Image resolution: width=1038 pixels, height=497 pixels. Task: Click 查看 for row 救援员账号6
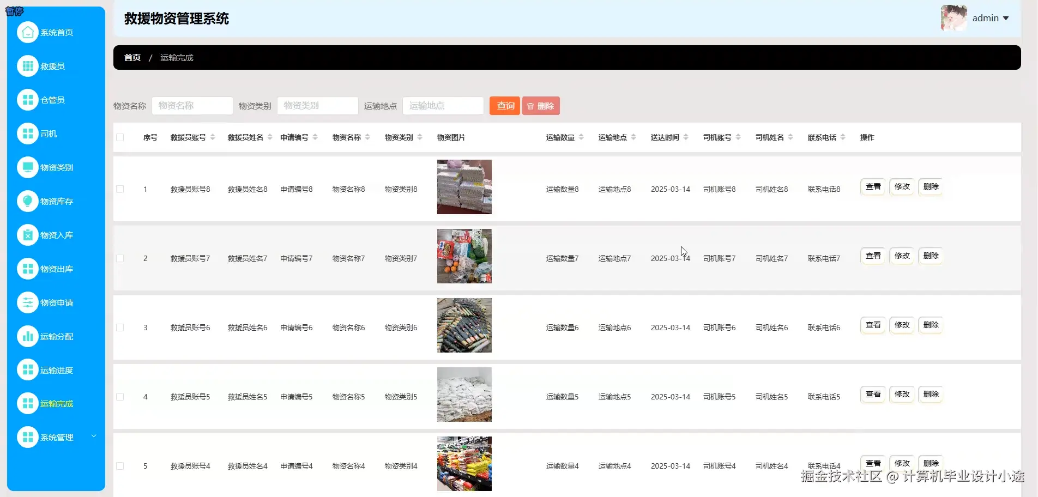(873, 325)
